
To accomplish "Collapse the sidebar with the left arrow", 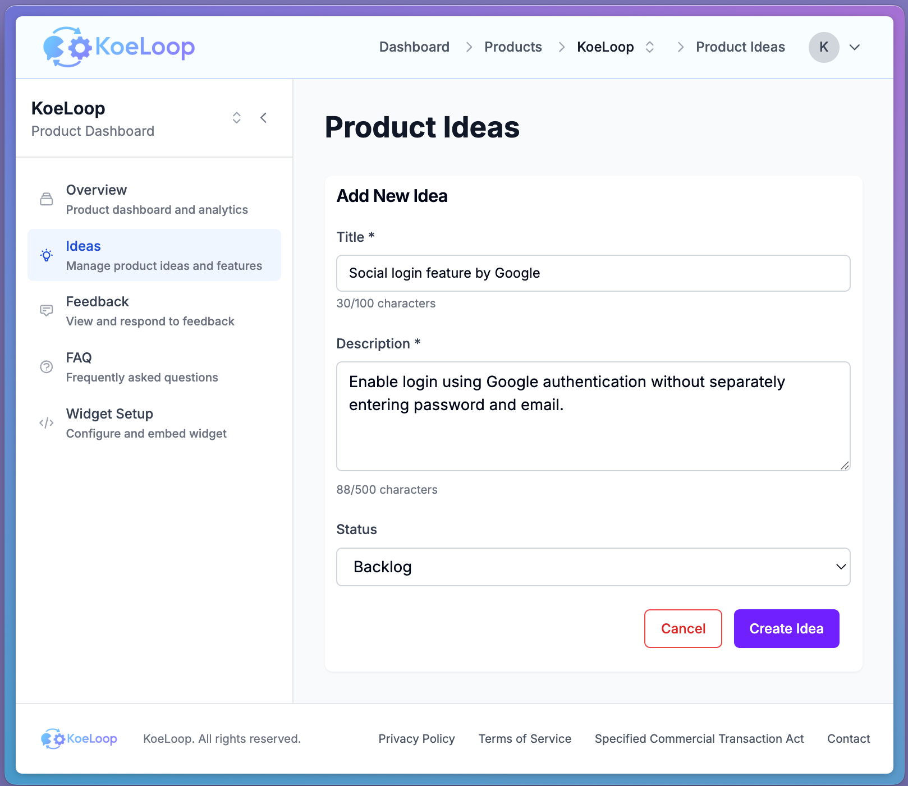I will (263, 118).
